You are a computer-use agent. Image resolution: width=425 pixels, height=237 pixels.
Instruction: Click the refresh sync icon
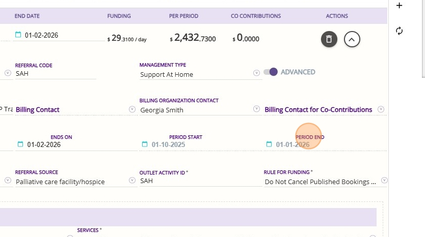click(x=400, y=31)
